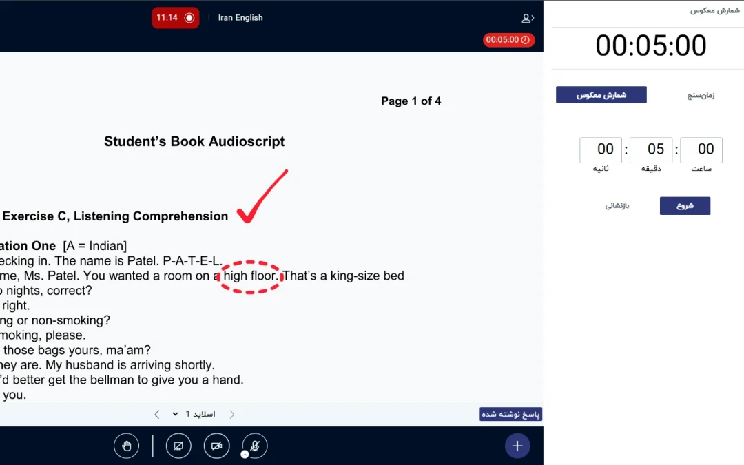
Task: Click the seconds field labeled ثانیه
Action: point(600,149)
